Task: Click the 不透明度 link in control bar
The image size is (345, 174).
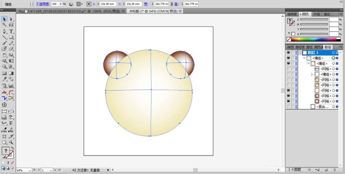Action: [x=43, y=4]
